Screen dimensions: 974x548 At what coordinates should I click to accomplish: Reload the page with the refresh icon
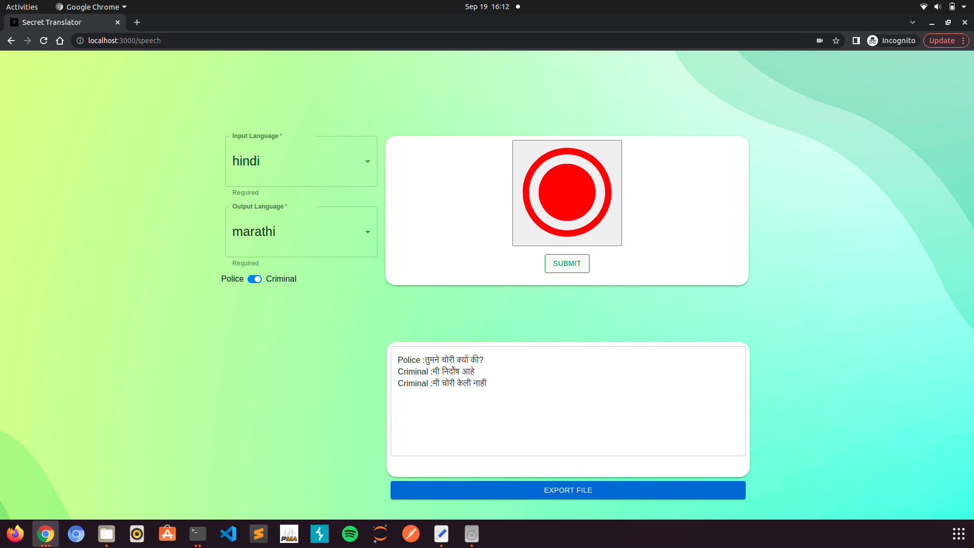click(x=44, y=41)
